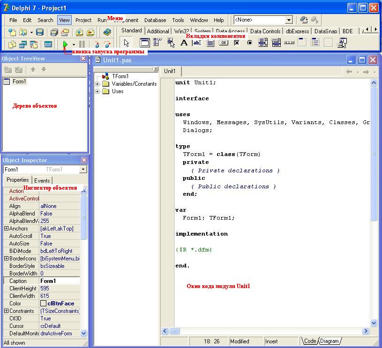382x348 pixels.
Task: Click the code editor horizontal scroll right arrow
Action: click(x=365, y=331)
